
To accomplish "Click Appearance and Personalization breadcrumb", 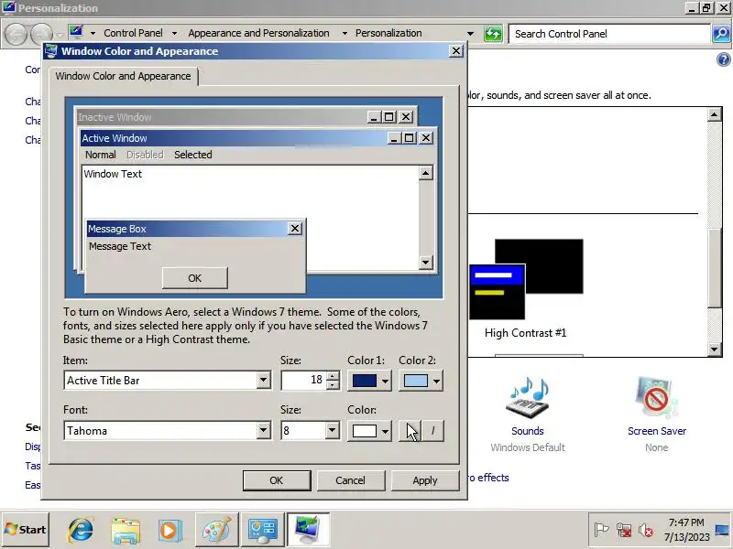I will click(258, 33).
